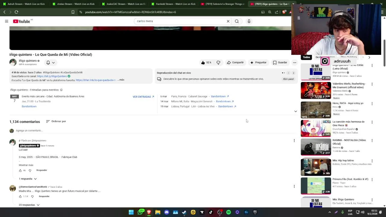
Task: Open Discord from the taskbar
Action: tap(166, 212)
